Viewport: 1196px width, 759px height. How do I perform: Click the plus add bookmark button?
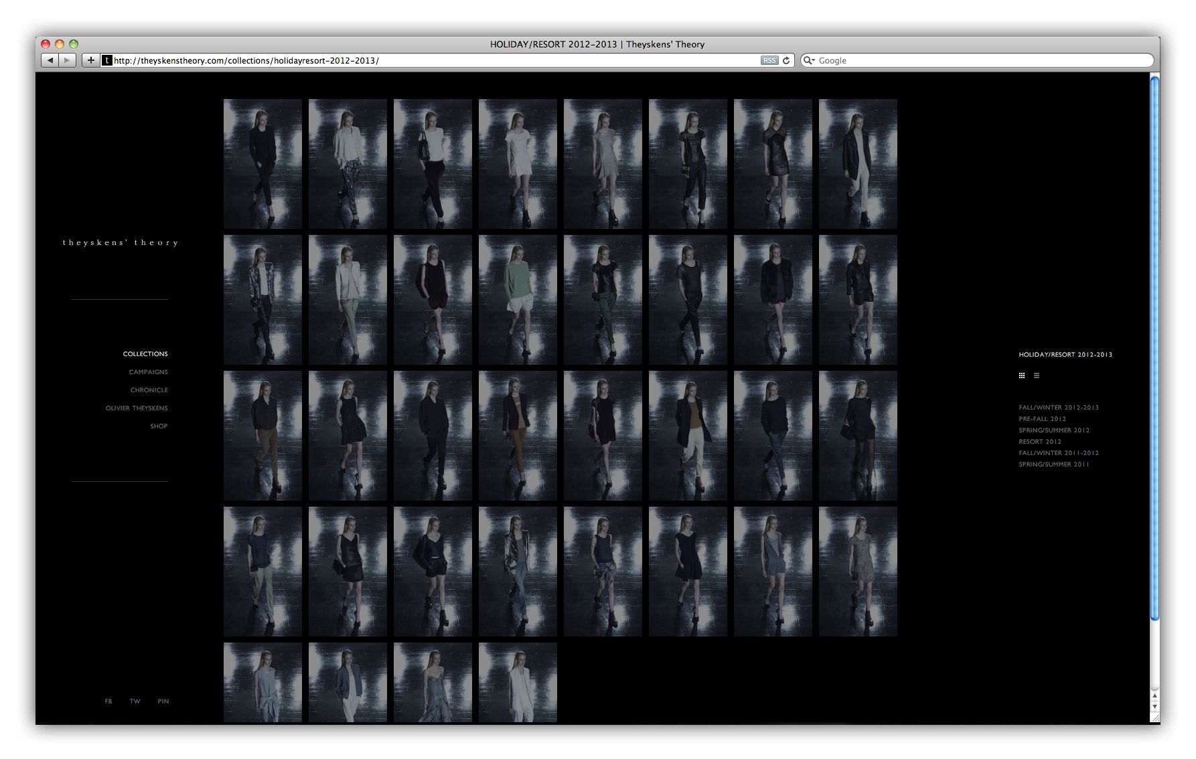point(91,60)
